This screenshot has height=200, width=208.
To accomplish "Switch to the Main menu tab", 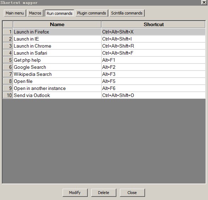I will (x=15, y=13).
